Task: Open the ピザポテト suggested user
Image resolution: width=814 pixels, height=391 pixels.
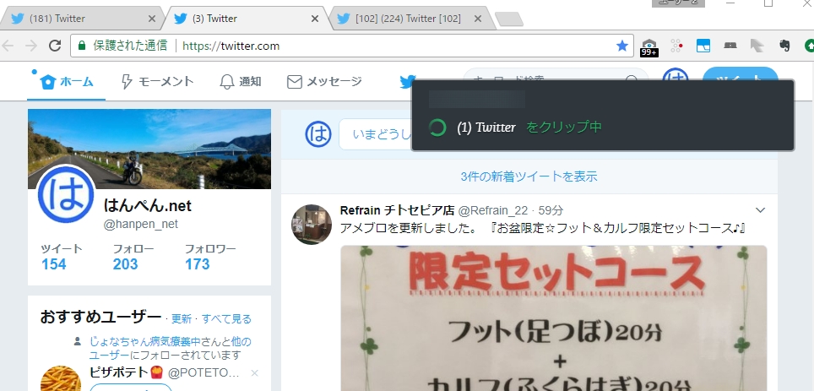Action: pyautogui.click(x=164, y=372)
